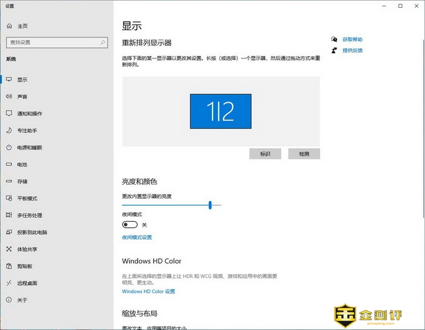Screen dimensions: 425x330
Task: Open Notifications and actions (通知和操作) icon
Action: coord(9,114)
